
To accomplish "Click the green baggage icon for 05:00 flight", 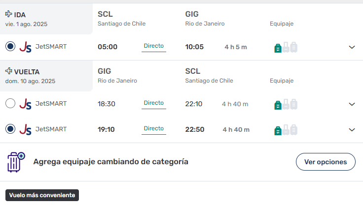I will click(x=278, y=48).
